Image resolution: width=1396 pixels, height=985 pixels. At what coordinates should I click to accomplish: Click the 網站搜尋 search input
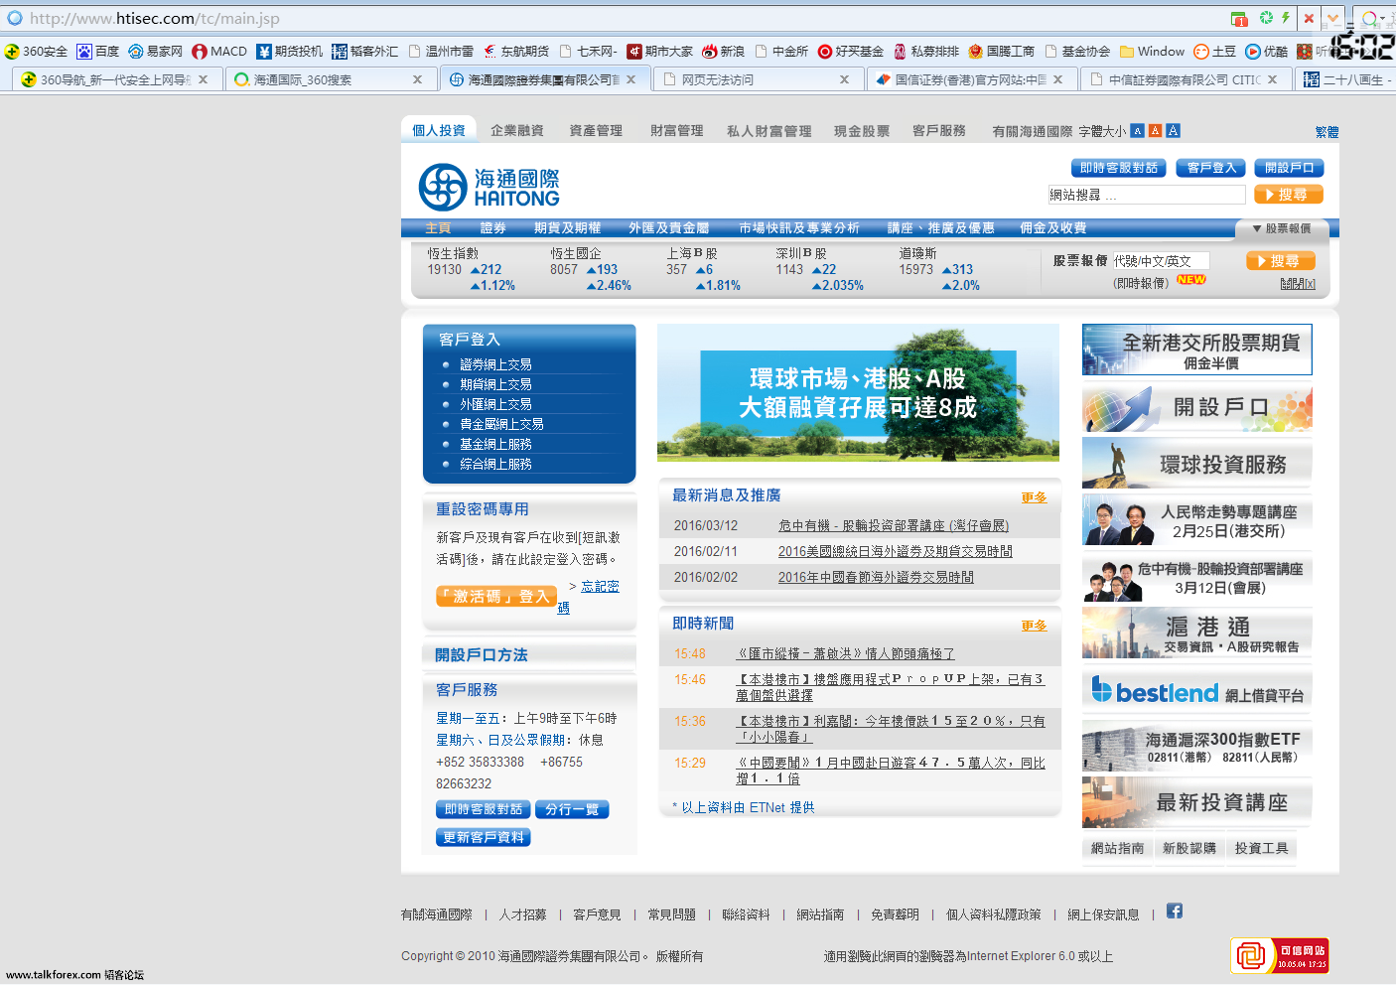[1146, 195]
